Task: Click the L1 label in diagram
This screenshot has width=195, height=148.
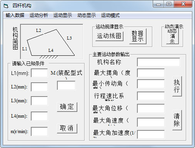Action: (x=25, y=49)
